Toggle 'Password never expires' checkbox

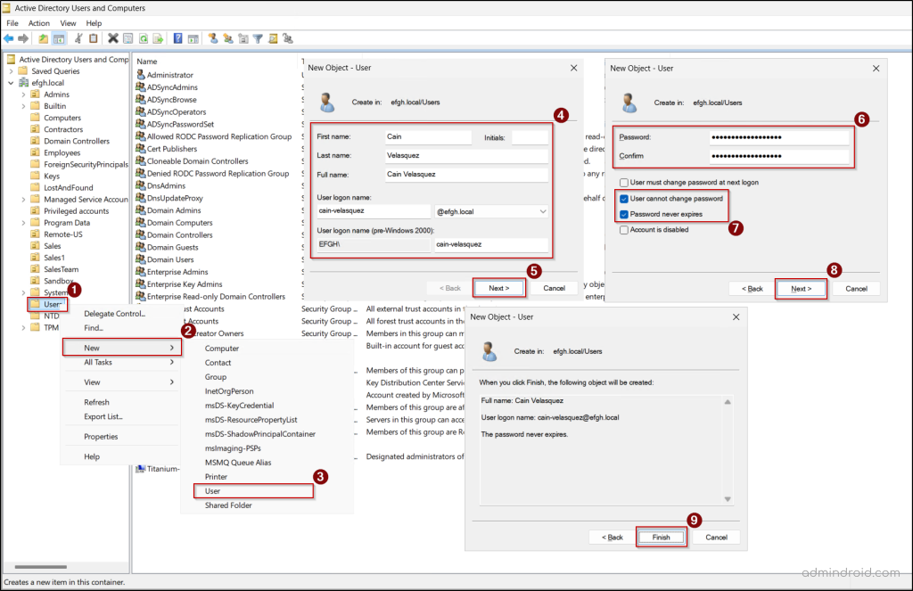pos(624,214)
